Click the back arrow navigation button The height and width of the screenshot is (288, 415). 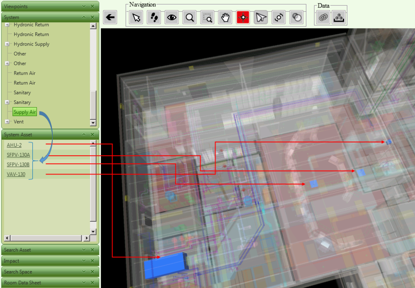click(110, 17)
